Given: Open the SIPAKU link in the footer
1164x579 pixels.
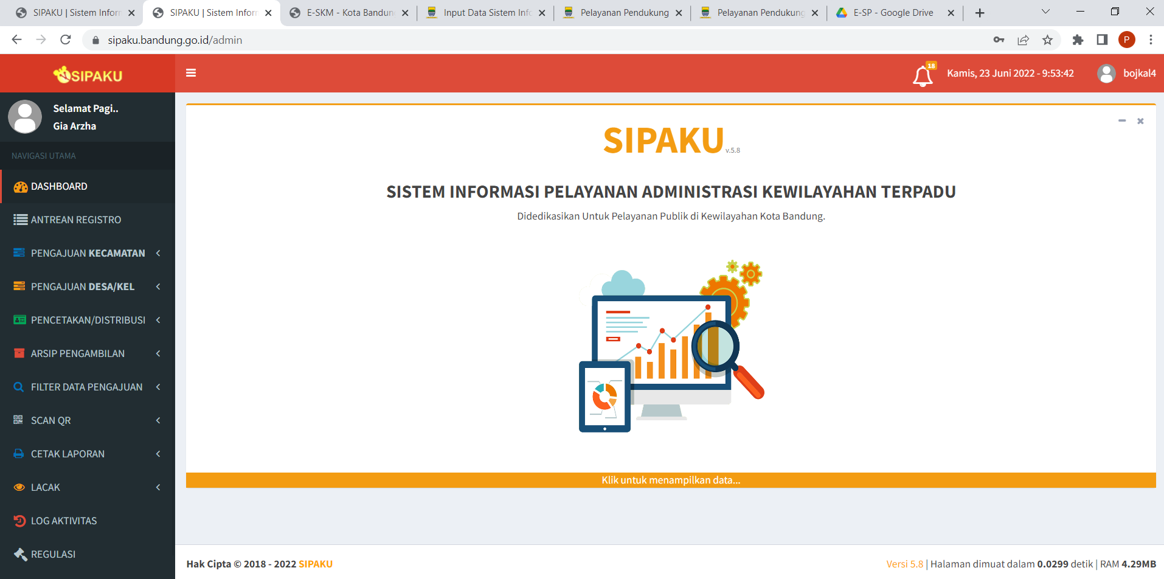Looking at the screenshot, I should point(316,564).
